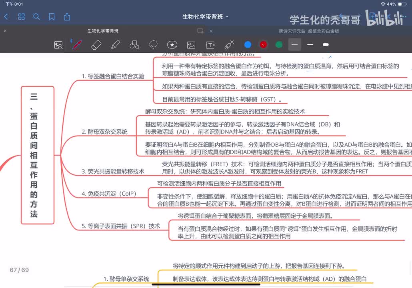Select the laser pointer tool
412x288 pixels.
point(229,45)
